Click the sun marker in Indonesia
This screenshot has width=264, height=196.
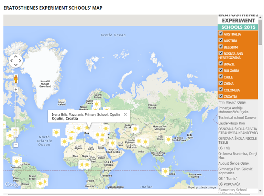coord(165,172)
